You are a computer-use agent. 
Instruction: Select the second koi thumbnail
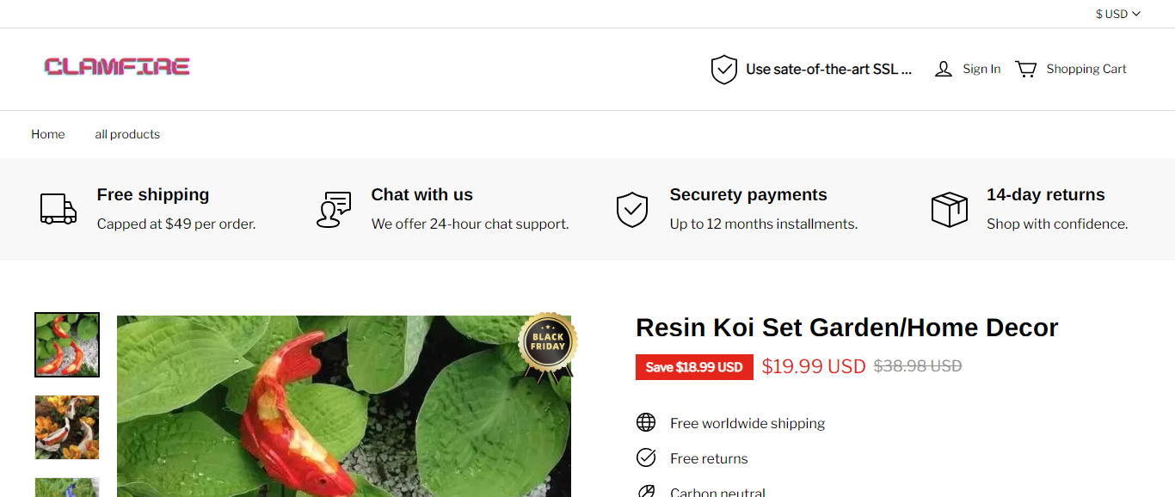click(67, 427)
